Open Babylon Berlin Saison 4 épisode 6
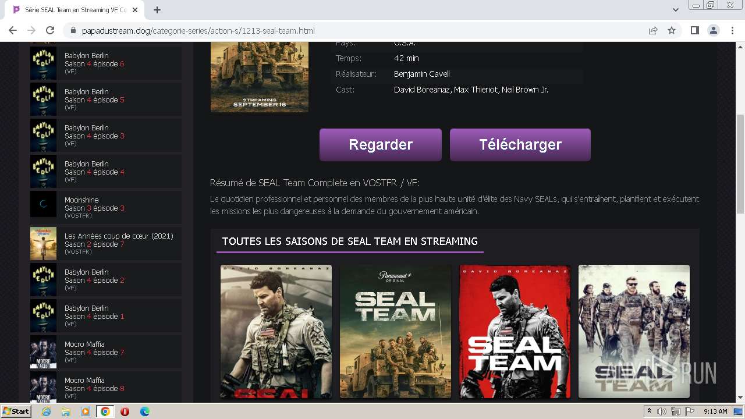 tap(106, 63)
